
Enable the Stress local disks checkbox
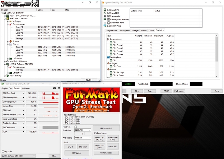tap(109, 23)
